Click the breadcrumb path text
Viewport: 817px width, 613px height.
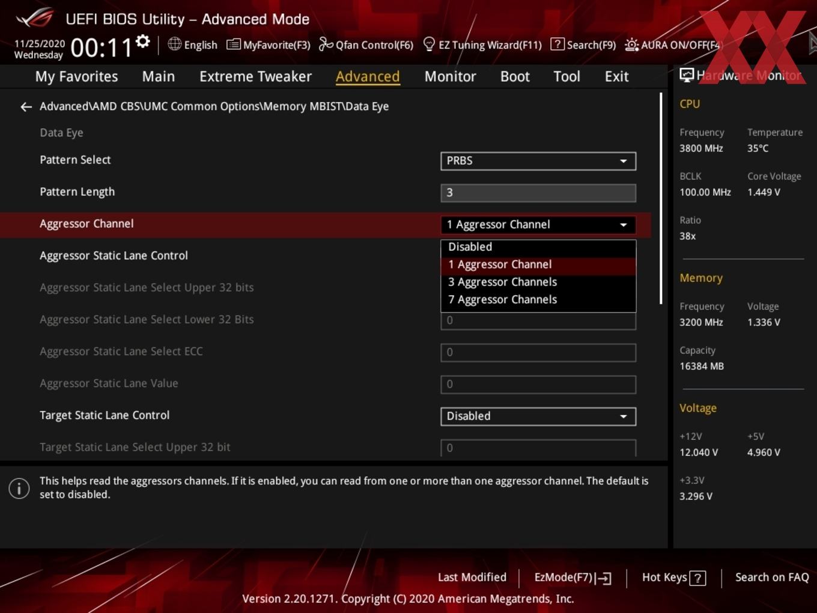click(x=214, y=106)
